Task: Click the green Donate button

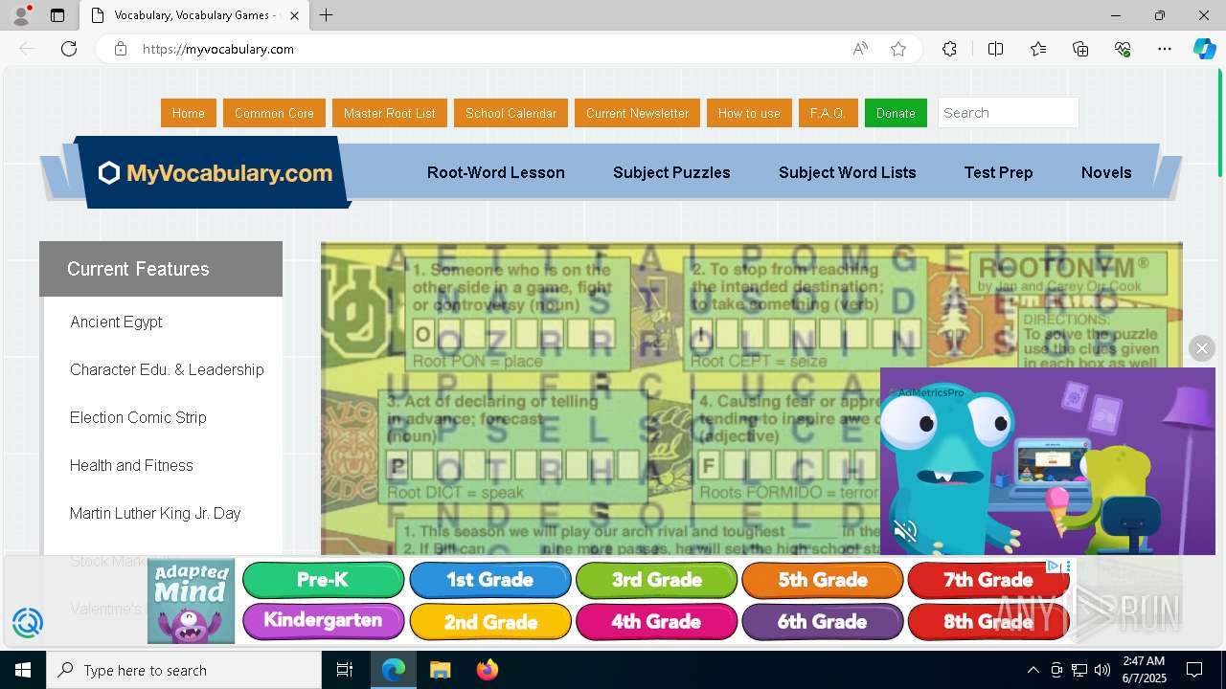Action: click(896, 113)
